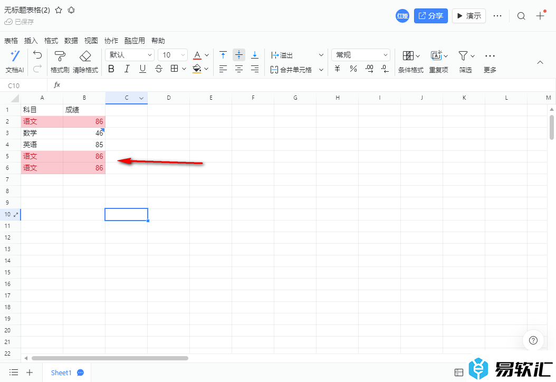
Task: Apply the fill color bucket
Action: 197,69
